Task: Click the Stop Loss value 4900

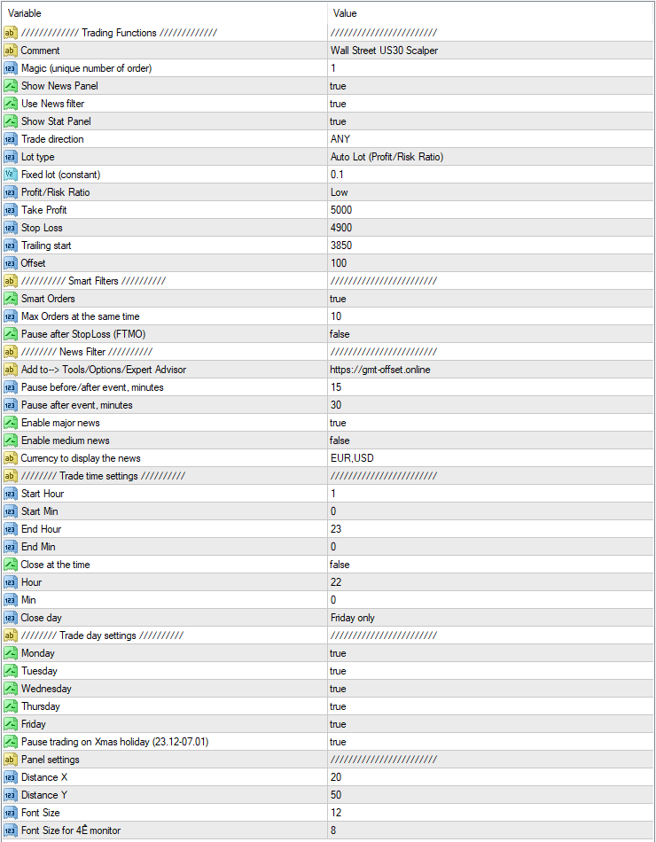Action: 341,228
